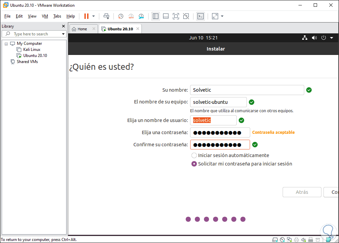The height and width of the screenshot is (243, 339).
Task: Click the username field solvetic
Action: pos(213,120)
